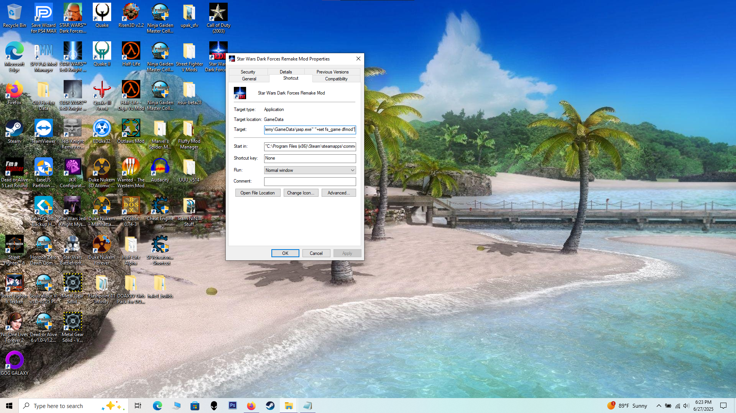Select the Cheat Engine desktop icon
This screenshot has height=413, width=736.
pos(160,209)
